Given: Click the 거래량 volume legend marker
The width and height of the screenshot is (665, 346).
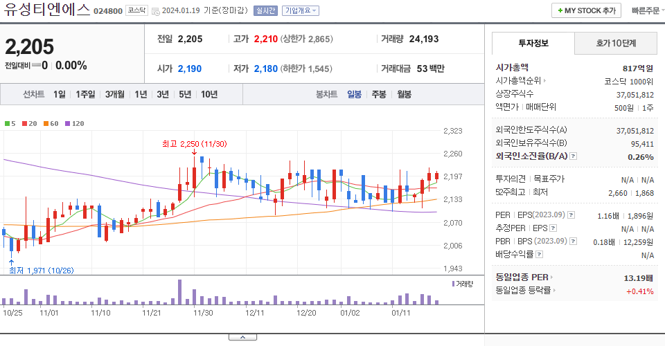Looking at the screenshot, I should tap(453, 284).
